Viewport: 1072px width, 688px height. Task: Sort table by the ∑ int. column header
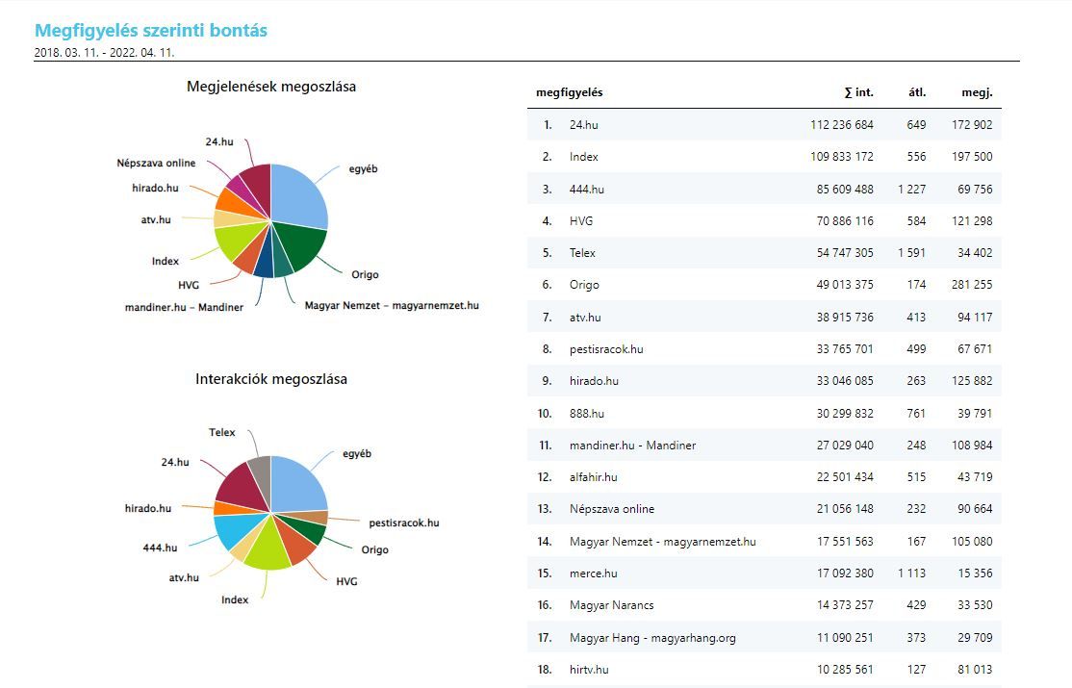coord(857,92)
